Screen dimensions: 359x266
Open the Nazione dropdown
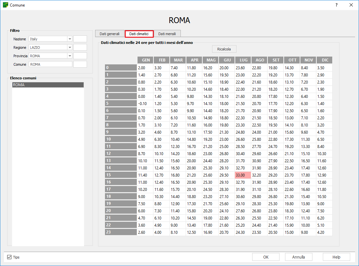pyautogui.click(x=69, y=39)
